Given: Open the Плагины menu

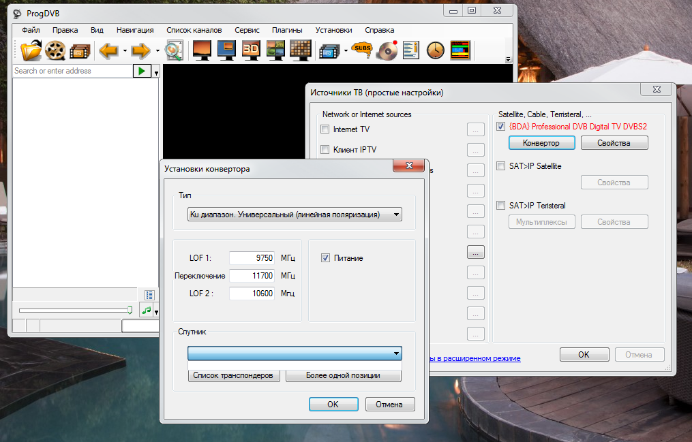Looking at the screenshot, I should (287, 30).
